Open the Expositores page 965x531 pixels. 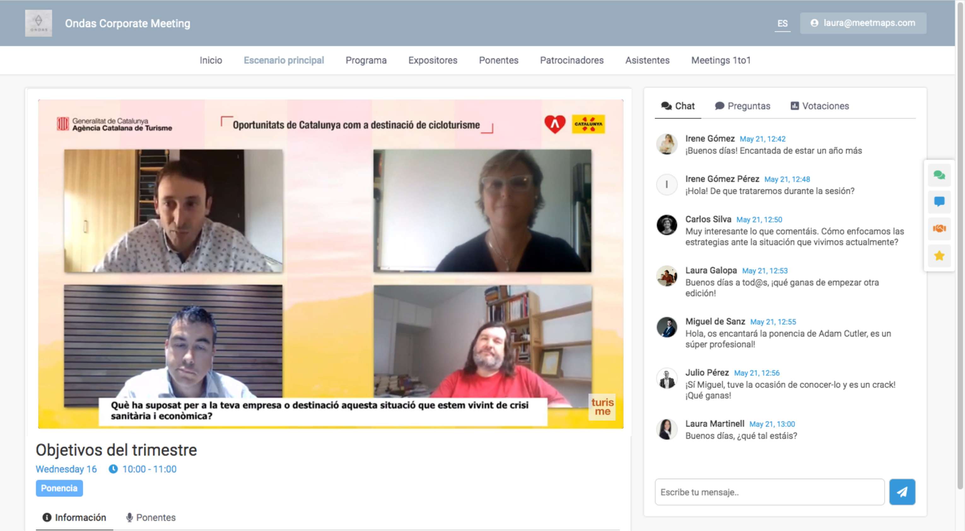pos(433,60)
